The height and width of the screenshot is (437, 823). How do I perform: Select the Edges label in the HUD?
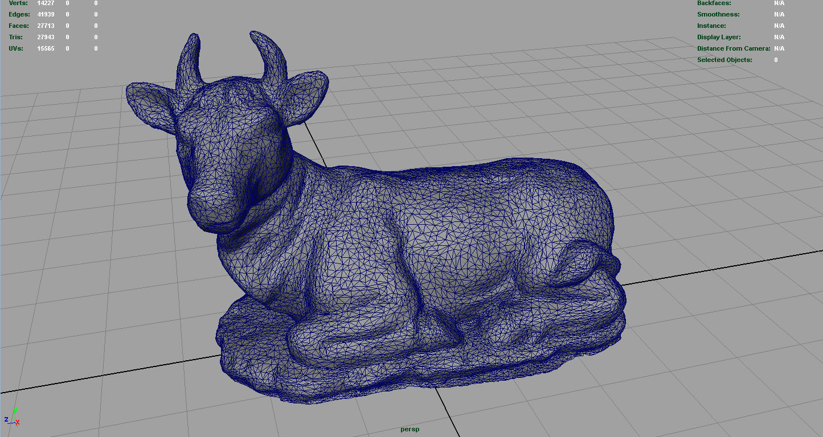coord(19,14)
